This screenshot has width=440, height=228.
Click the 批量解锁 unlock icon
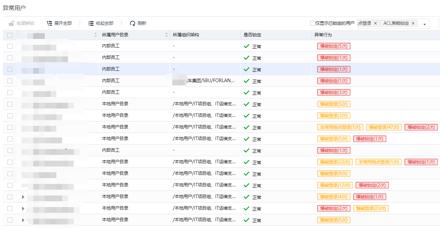point(12,23)
